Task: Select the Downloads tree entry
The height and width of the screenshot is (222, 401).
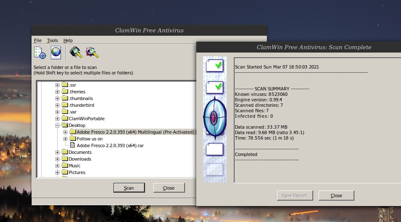Action: (80, 159)
